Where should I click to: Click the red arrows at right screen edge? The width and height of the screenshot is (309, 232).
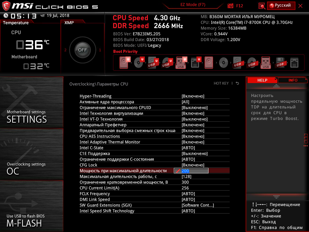(305, 146)
